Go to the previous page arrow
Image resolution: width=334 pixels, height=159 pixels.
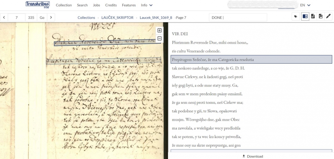pyautogui.click(x=4, y=18)
